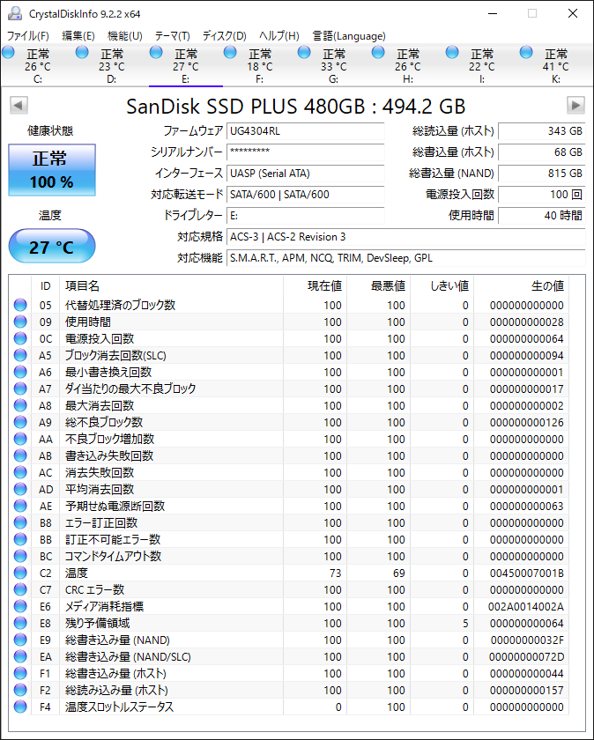Click status orb for E8 残り予備領域 row
Image resolution: width=594 pixels, height=740 pixels.
click(20, 623)
